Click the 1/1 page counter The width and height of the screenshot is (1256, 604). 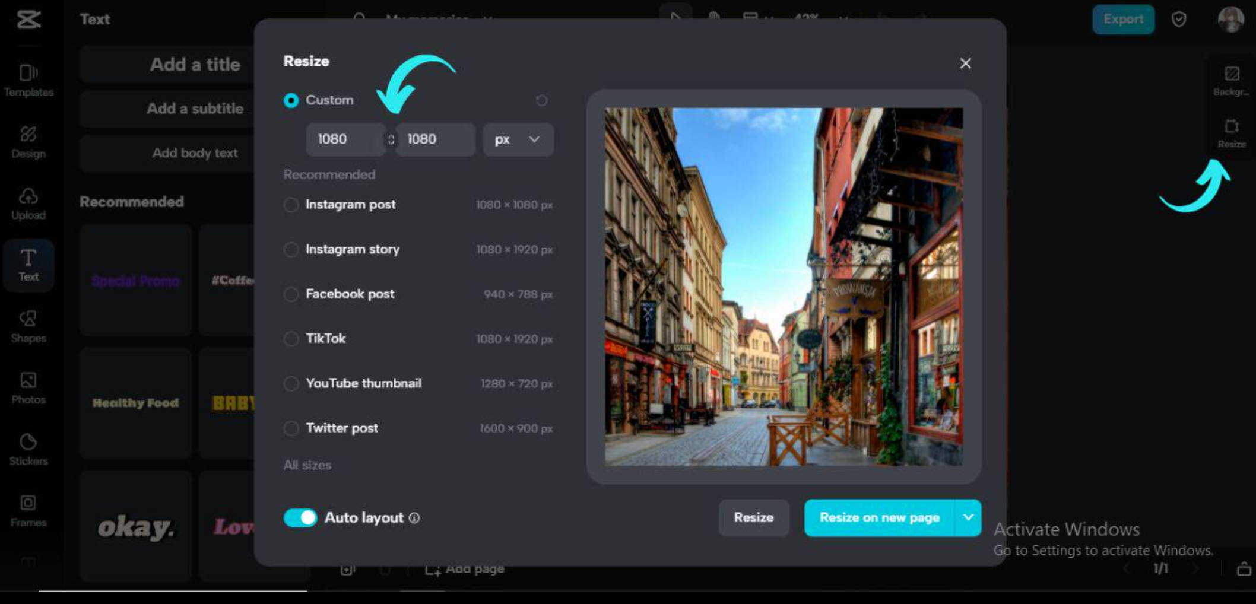point(1160,569)
